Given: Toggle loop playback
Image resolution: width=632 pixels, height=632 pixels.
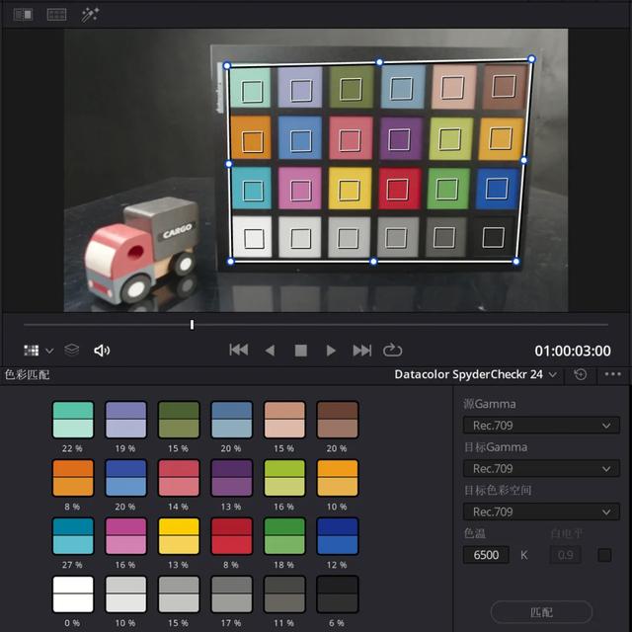Looking at the screenshot, I should 393,351.
